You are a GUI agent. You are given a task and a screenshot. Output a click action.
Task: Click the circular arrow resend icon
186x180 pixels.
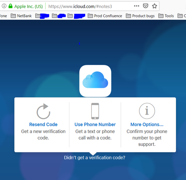pos(43,111)
